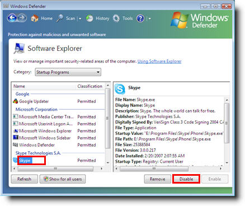Click the Date Installed: 2/20/2007 line
The height and width of the screenshot is (206, 245).
[x=150, y=156]
